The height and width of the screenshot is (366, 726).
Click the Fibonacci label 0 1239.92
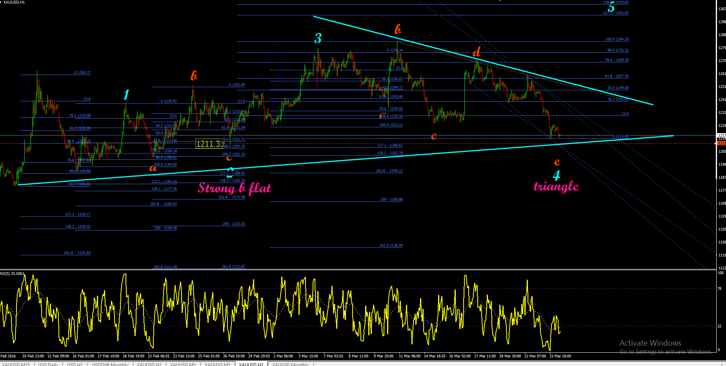pyautogui.click(x=169, y=101)
